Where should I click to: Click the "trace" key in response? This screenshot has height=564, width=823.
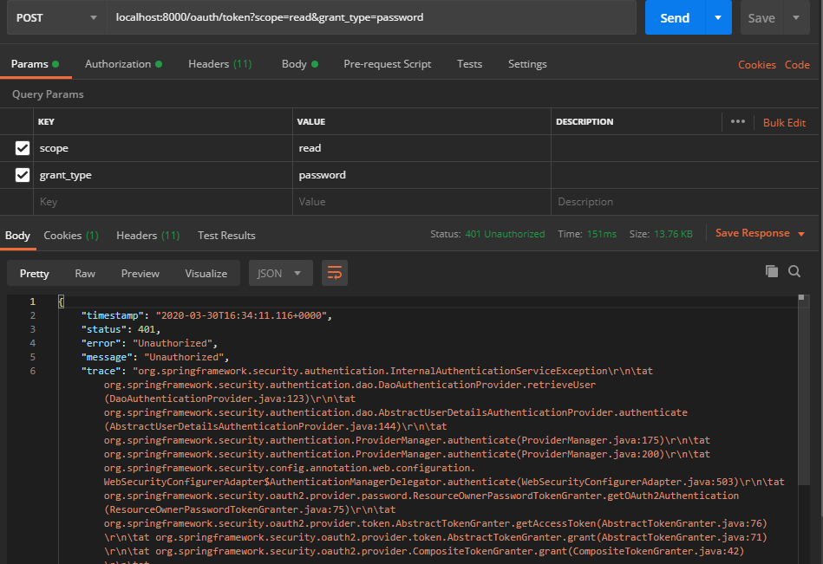[x=101, y=371]
